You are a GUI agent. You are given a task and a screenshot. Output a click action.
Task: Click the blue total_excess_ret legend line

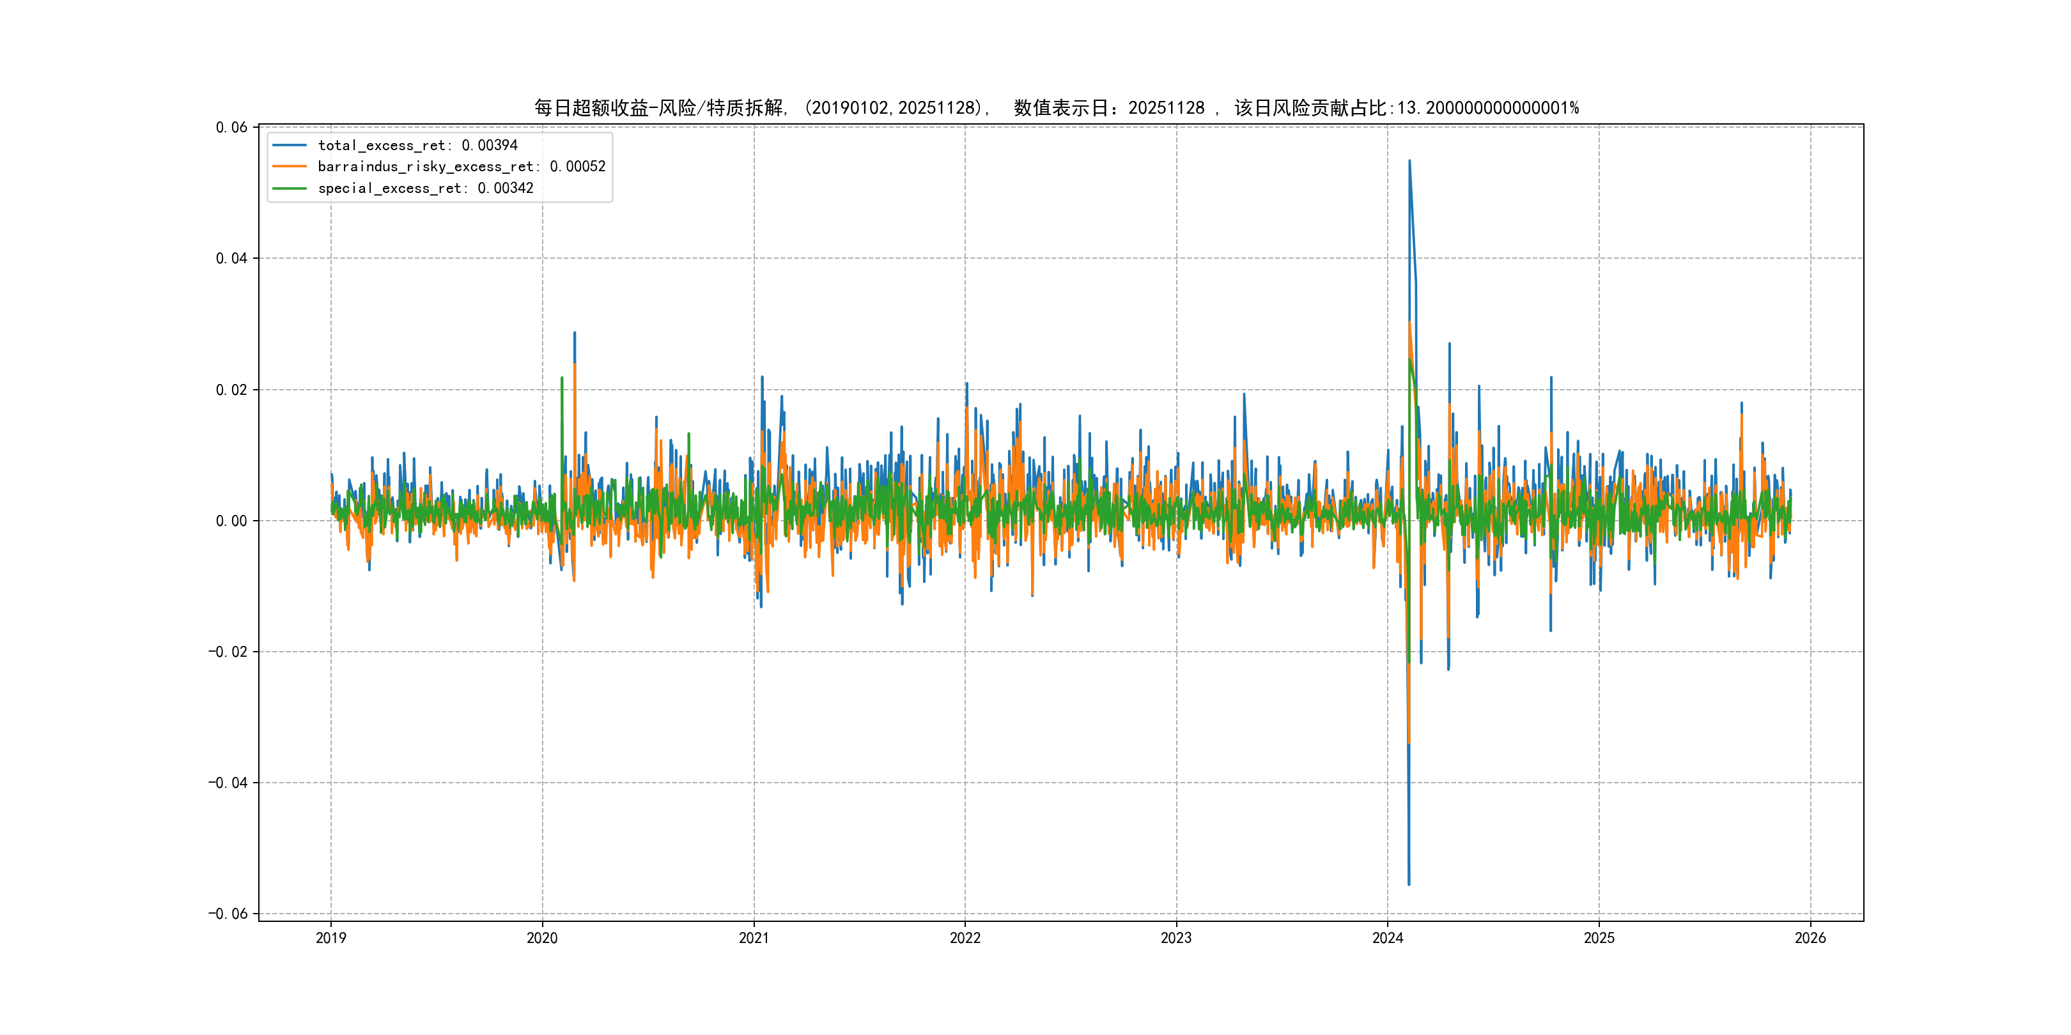pos(290,146)
